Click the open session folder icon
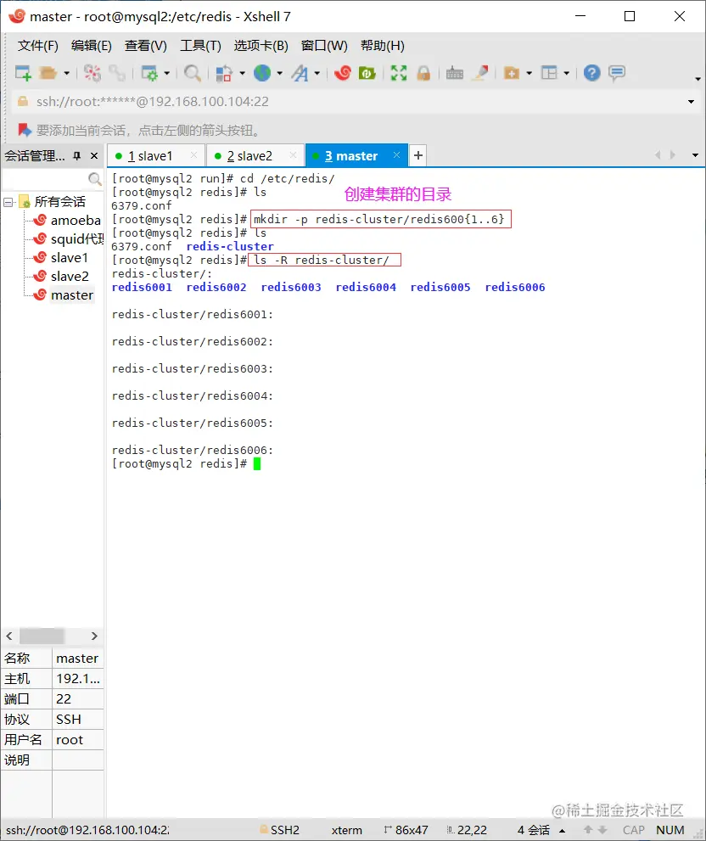This screenshot has width=706, height=841. pos(48,73)
